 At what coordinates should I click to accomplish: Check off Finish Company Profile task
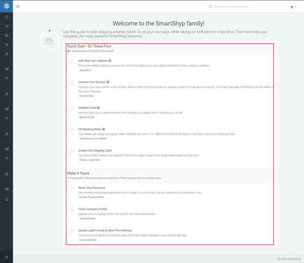click(71, 210)
